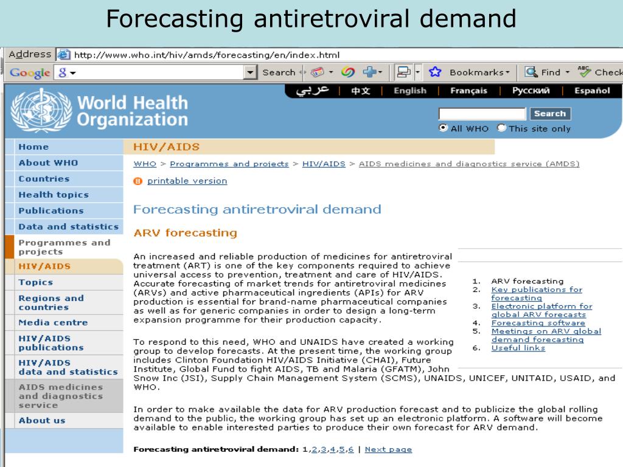Open Publications in left navigation

(64, 210)
